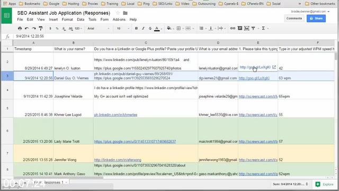Click the Print icon in toolbar
This screenshot has height=191, width=339.
point(20,28)
